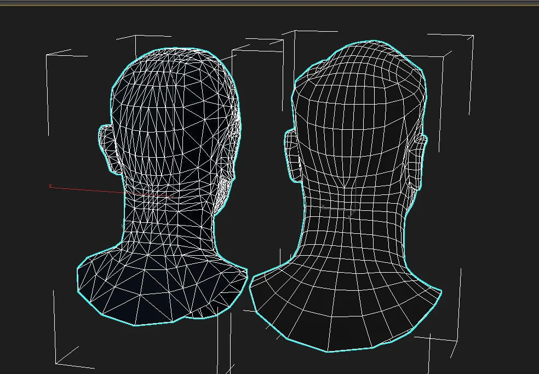Click the red X axis line

[93, 190]
